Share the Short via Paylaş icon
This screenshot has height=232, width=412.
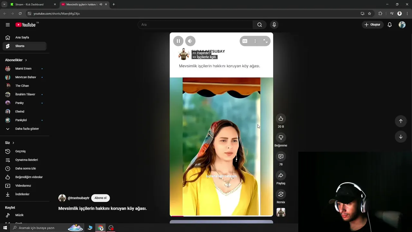(281, 175)
